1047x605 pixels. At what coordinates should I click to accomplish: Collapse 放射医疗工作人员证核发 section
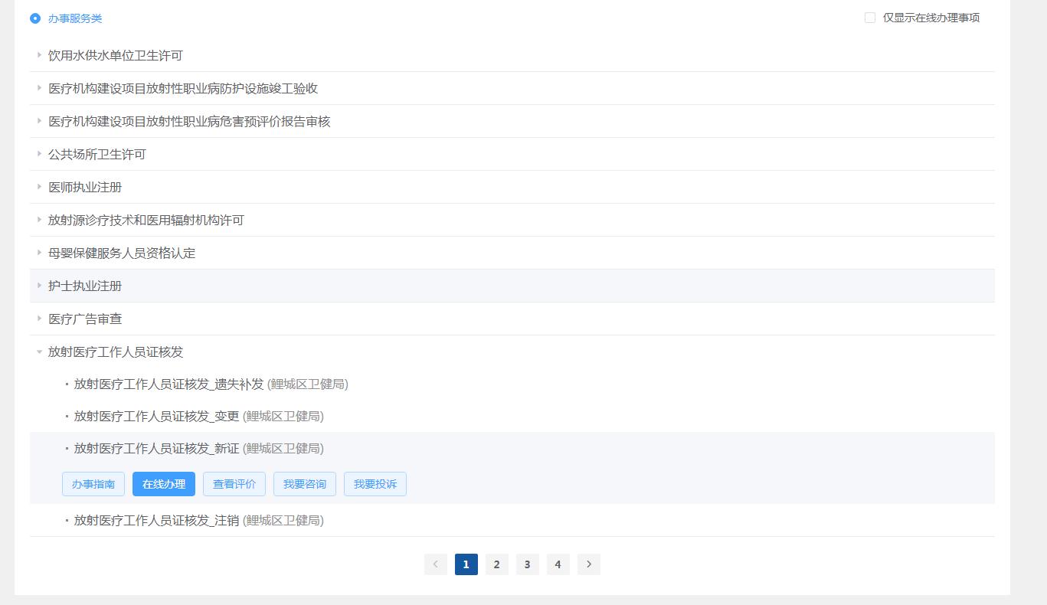pos(115,352)
